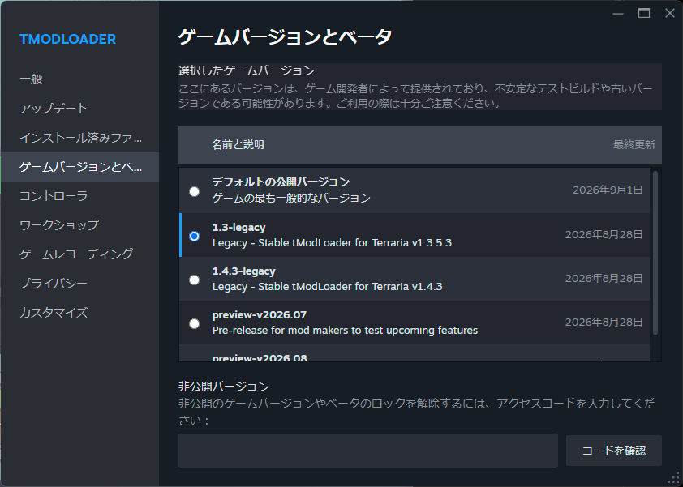Choose preview-v2026.07 radio button

(194, 323)
